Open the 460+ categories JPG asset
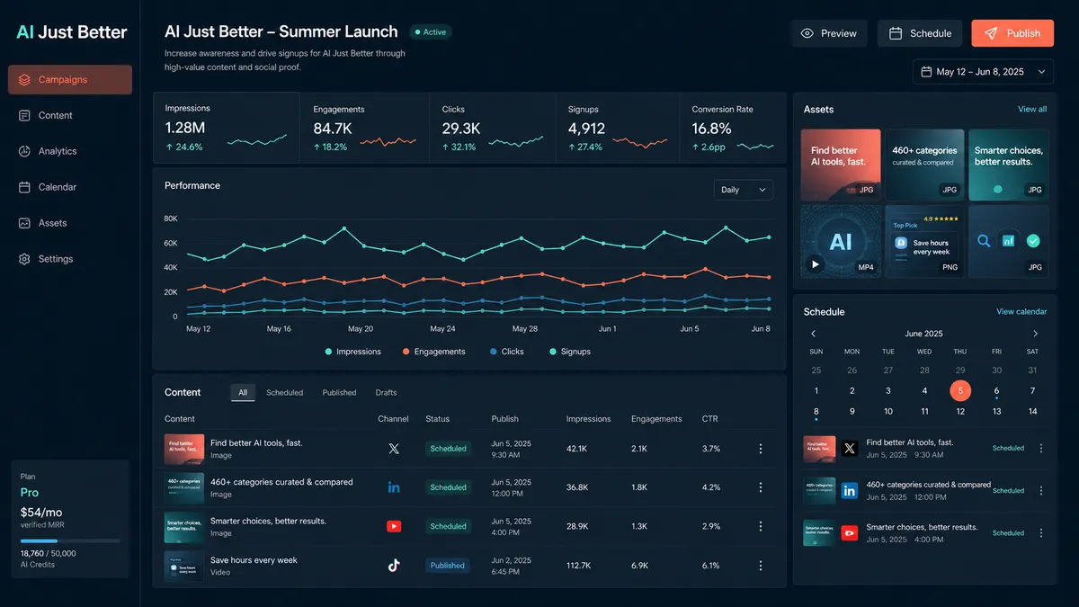This screenshot has width=1079, height=607. [x=924, y=165]
